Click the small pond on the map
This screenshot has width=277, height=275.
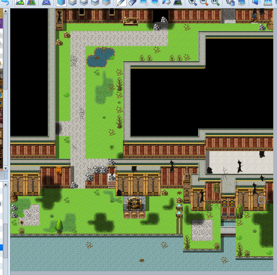(x=100, y=57)
